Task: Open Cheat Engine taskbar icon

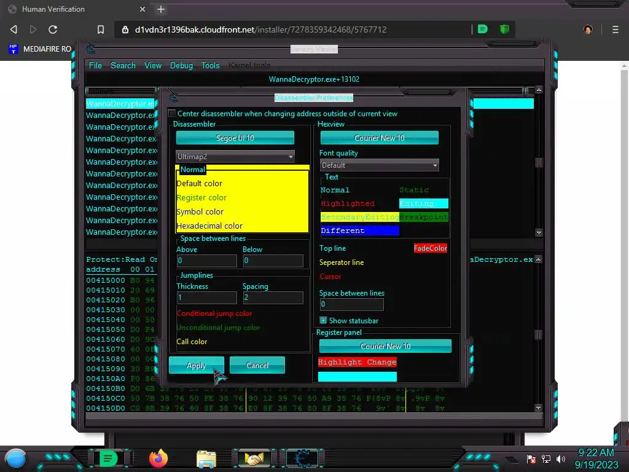Action: coord(302,458)
